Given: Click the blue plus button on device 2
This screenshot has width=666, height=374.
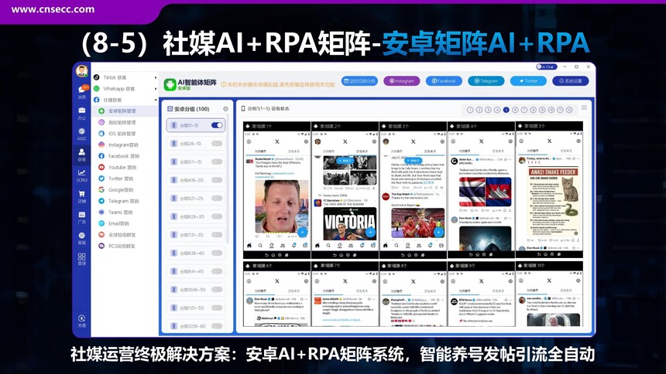Looking at the screenshot, I should pos(370,232).
